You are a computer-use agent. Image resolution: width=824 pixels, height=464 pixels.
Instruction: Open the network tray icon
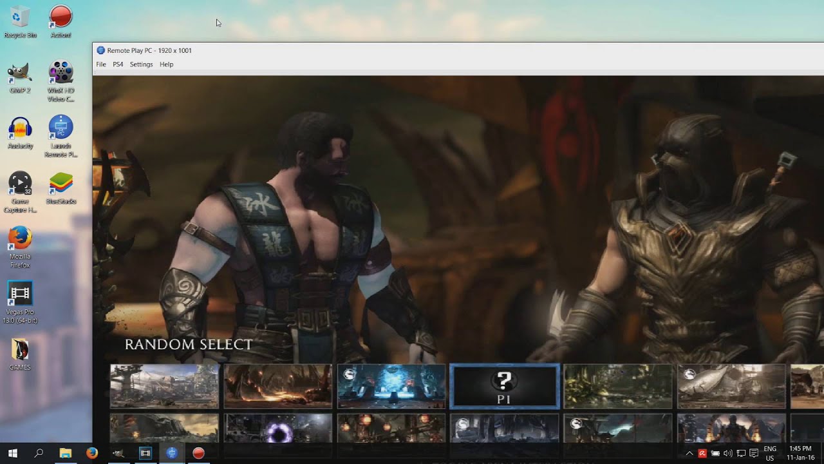pos(741,454)
